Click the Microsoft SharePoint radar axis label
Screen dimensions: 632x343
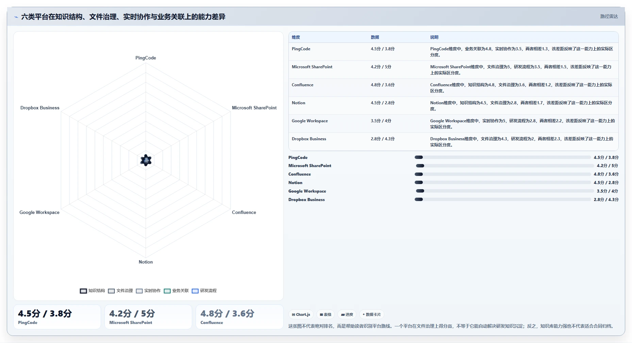click(x=254, y=108)
